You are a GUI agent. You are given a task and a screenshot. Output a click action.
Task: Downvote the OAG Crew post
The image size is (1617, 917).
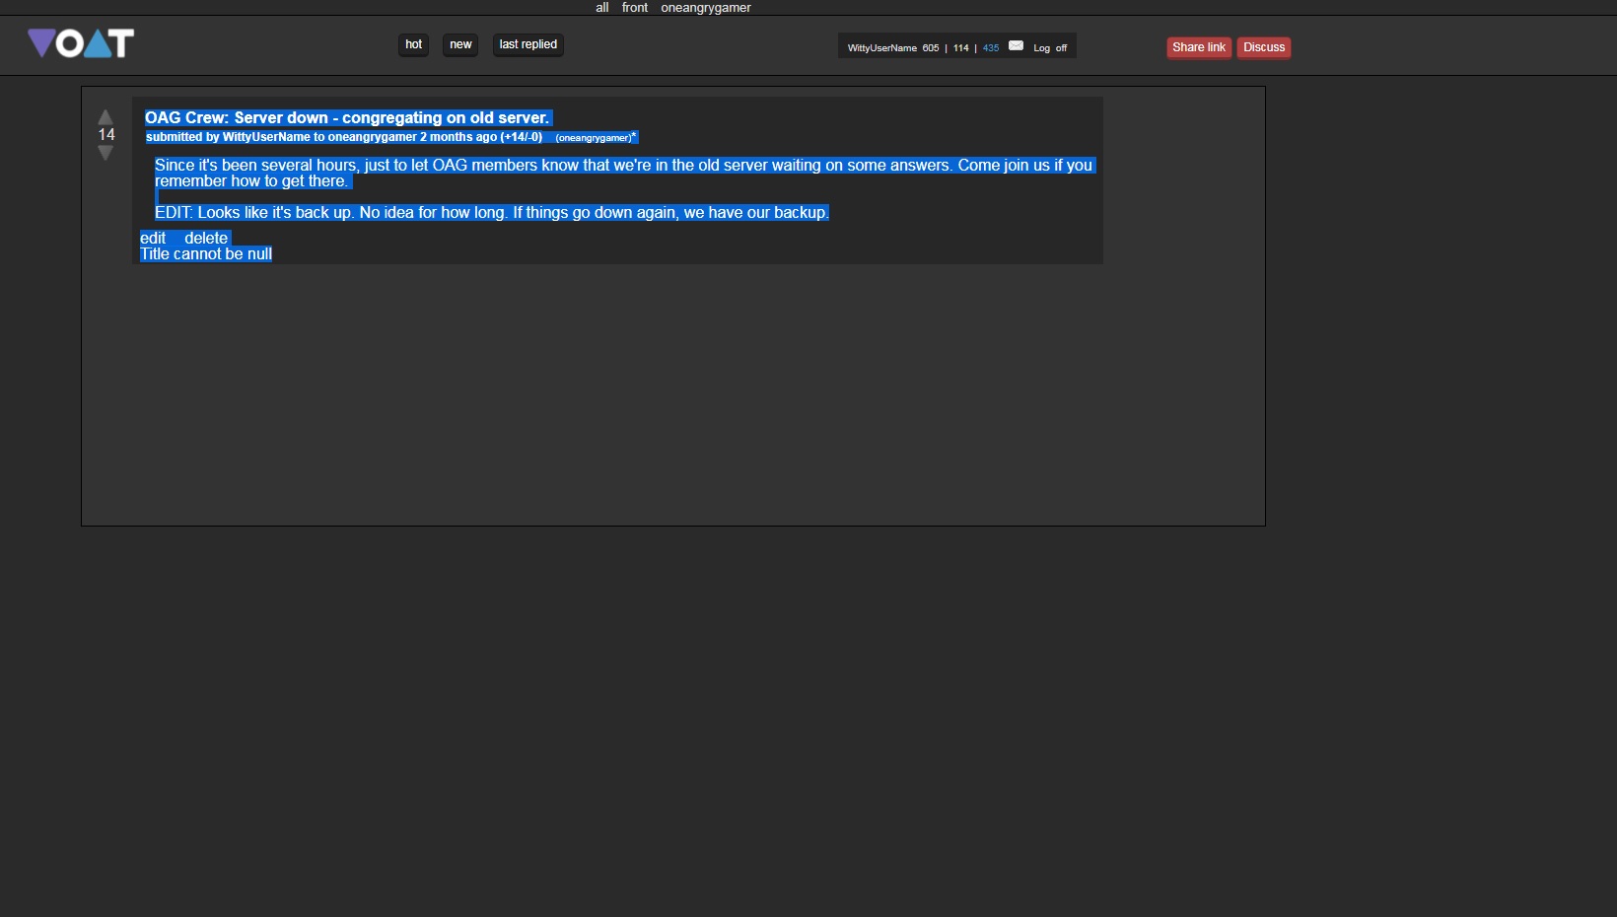(105, 153)
